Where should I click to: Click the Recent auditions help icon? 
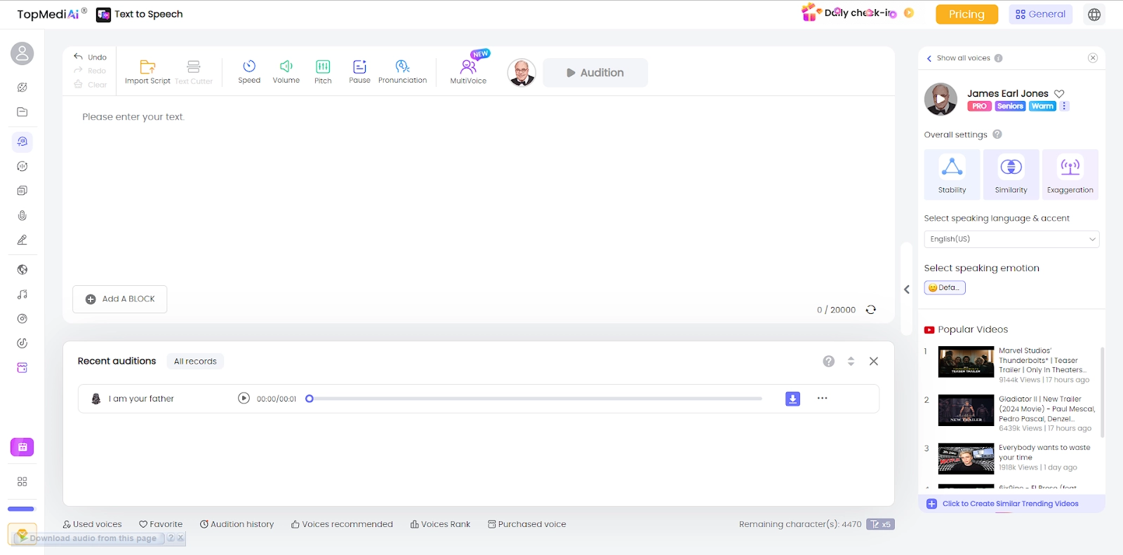pos(829,361)
